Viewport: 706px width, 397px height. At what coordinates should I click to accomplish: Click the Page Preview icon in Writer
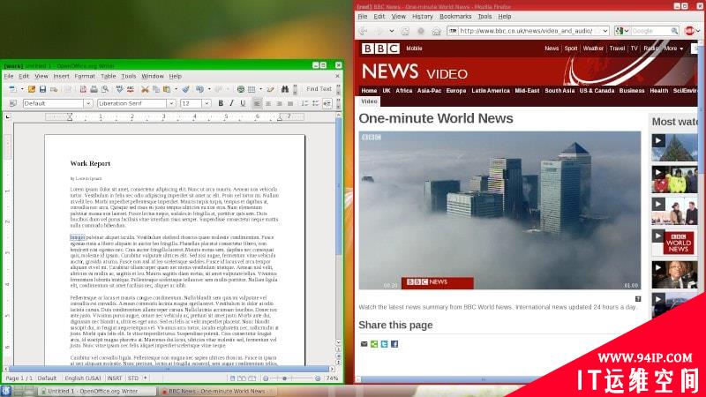point(105,89)
